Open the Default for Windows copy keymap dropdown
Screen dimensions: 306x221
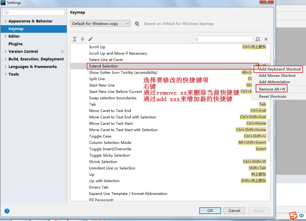(100, 24)
